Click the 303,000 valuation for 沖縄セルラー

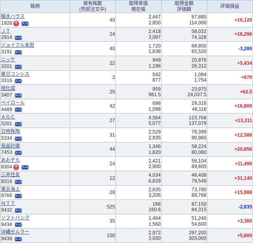tap(197, 238)
